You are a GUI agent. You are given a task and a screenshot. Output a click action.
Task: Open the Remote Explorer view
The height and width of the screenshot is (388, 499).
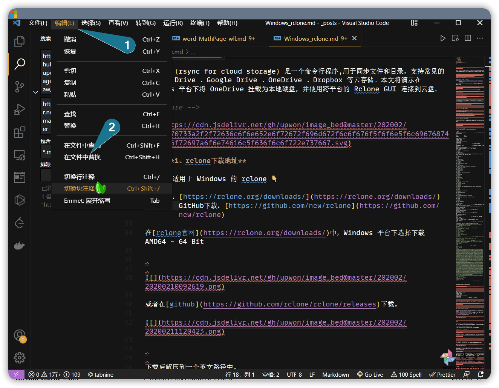coord(20,155)
